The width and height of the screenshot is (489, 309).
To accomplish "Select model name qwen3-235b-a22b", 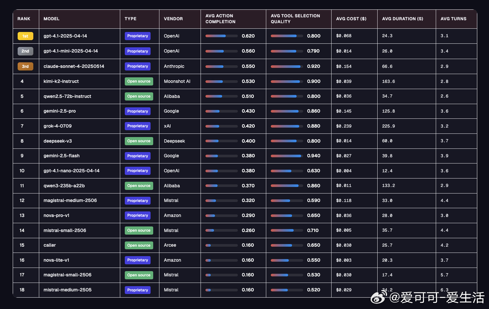I will 64,186.
